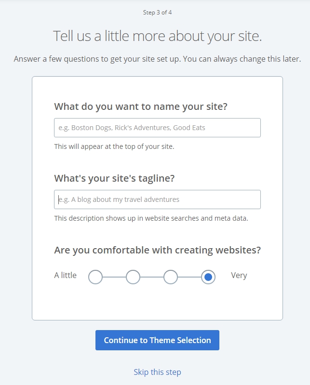Click the 'Tell us a little more' heading
Viewport: 310px width, 385px height.
coord(157,36)
